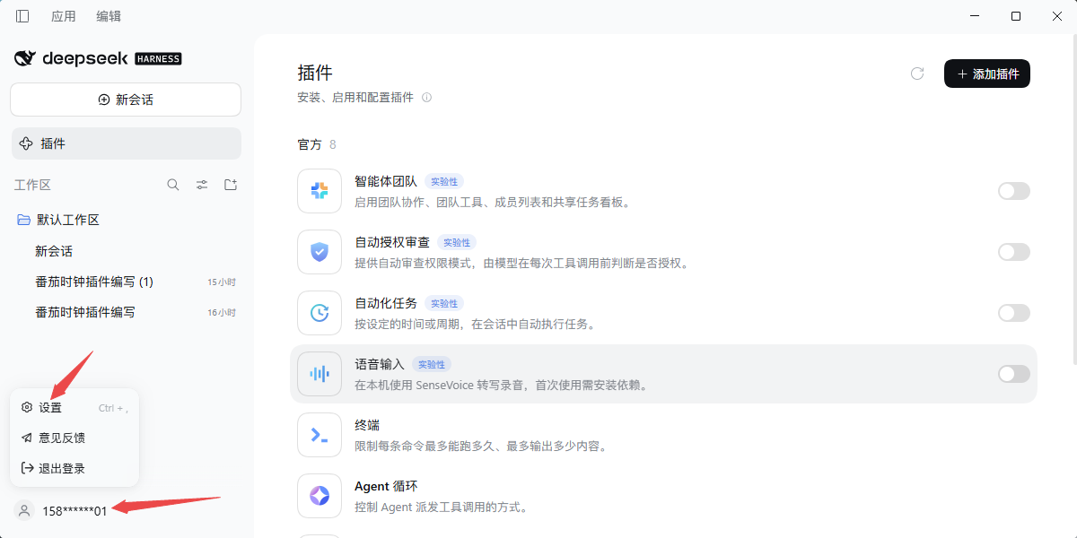Open the 应用 menu
The height and width of the screenshot is (538, 1077).
pyautogui.click(x=64, y=16)
